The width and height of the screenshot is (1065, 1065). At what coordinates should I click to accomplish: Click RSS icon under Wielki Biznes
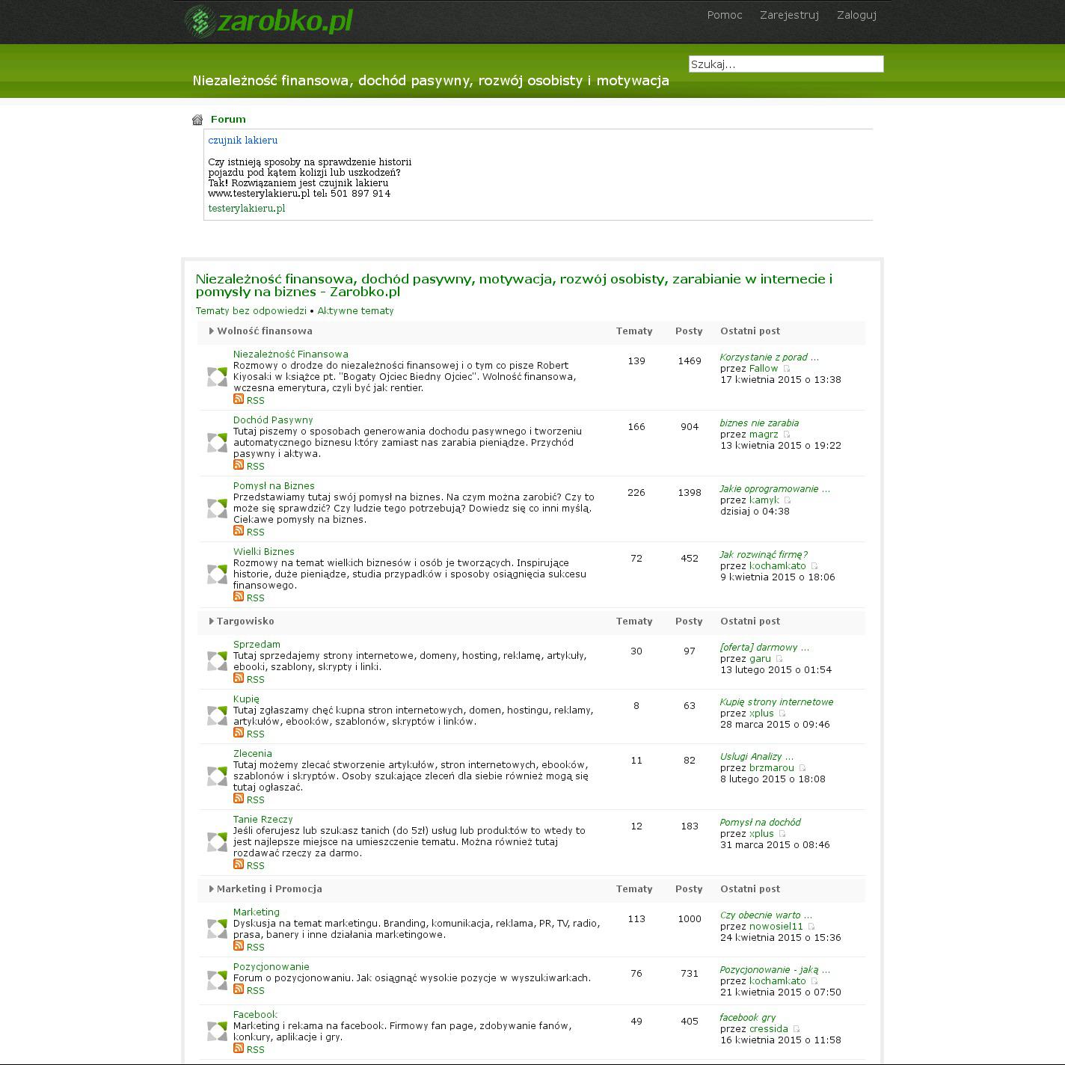tap(239, 597)
